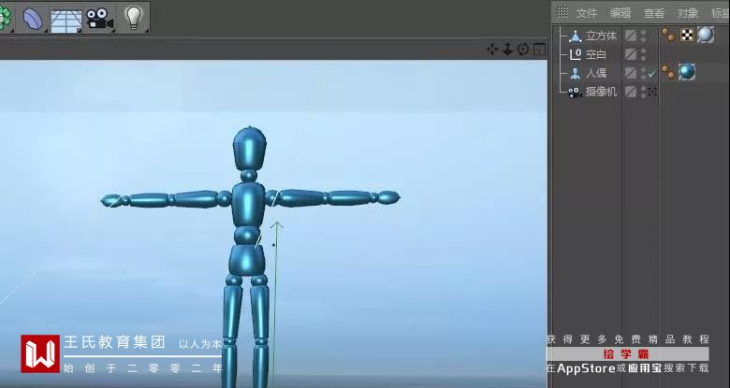Toggle the layer square for 空白
This screenshot has width=730, height=388.
click(x=631, y=54)
